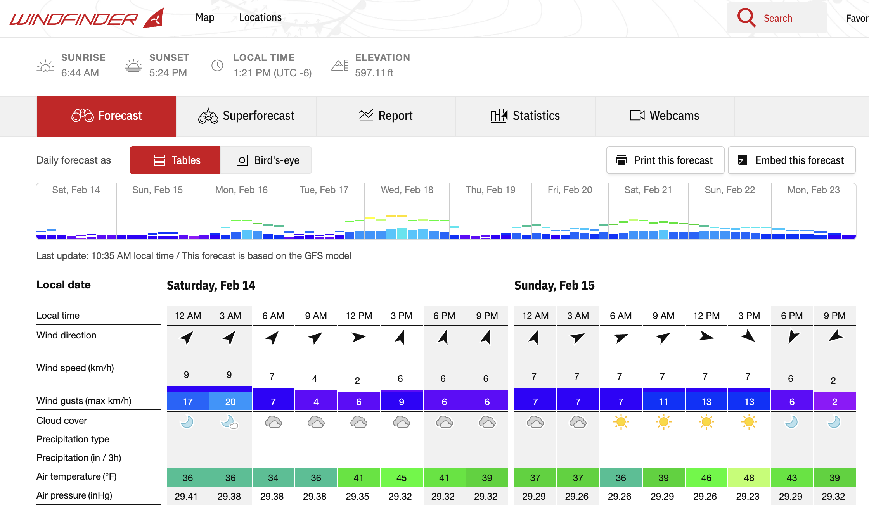Click the red search magnifier icon
Viewport: 869px width, 528px height.
(746, 18)
